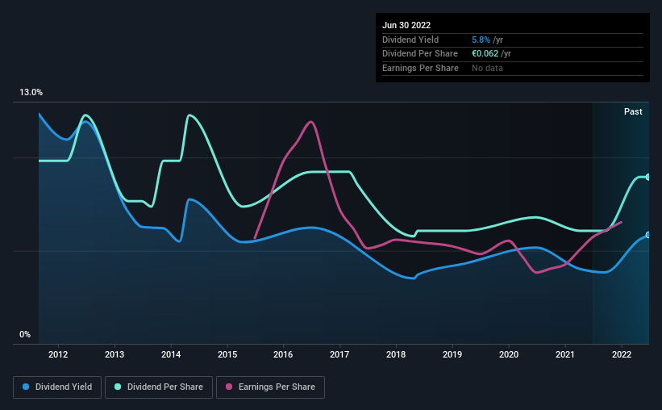Click the €0.062 Dividend Per Share tooltip value
The height and width of the screenshot is (410, 662).
tap(485, 54)
